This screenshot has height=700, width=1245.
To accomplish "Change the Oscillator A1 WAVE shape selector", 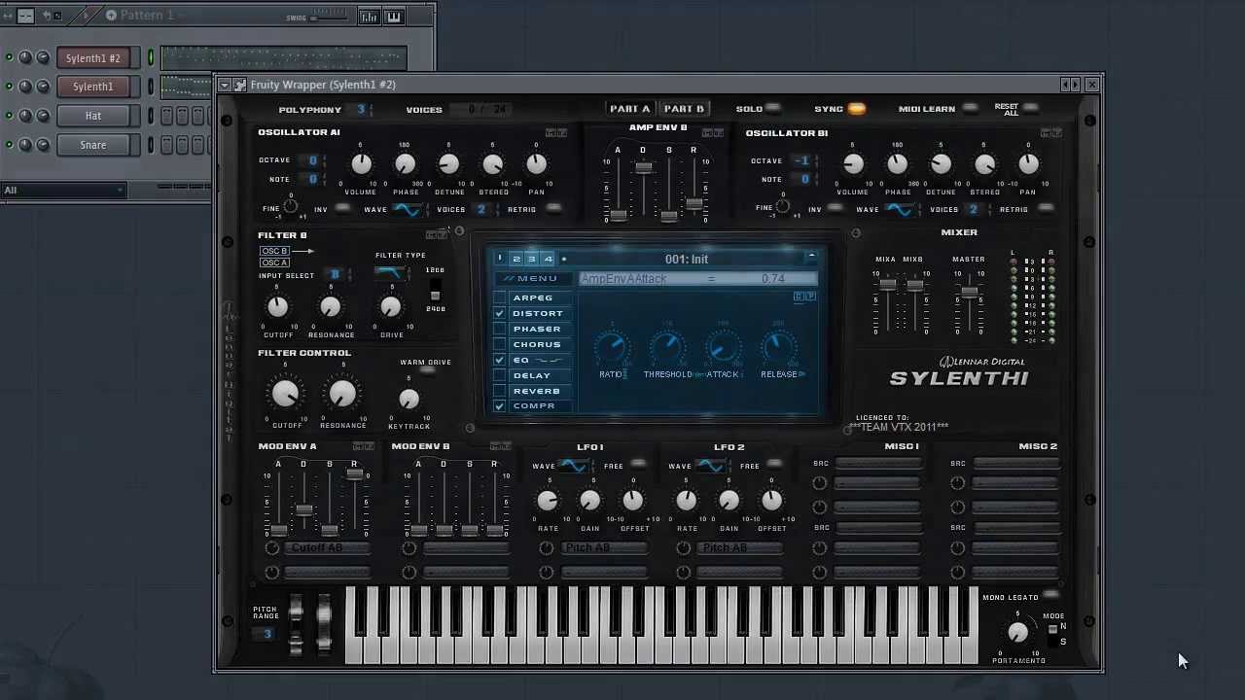I will click(x=407, y=209).
